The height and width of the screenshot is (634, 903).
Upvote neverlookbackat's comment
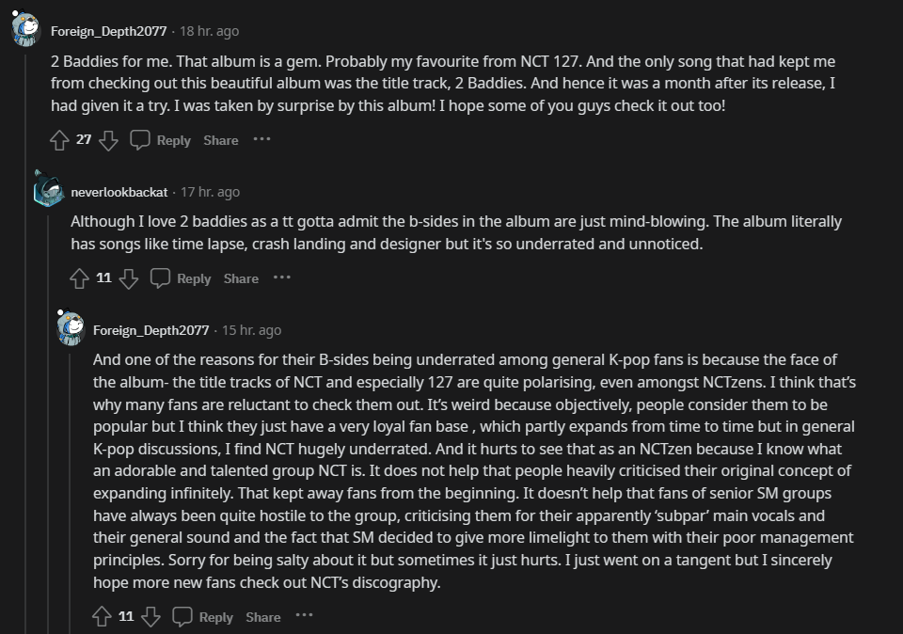coord(80,278)
